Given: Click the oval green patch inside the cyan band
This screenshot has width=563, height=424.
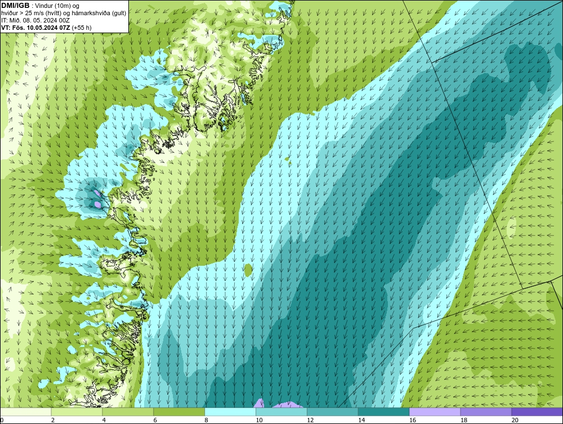Looking at the screenshot, I should (x=248, y=270).
